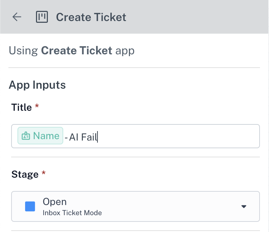Expand the Stage dropdown caret arrow

click(x=244, y=206)
